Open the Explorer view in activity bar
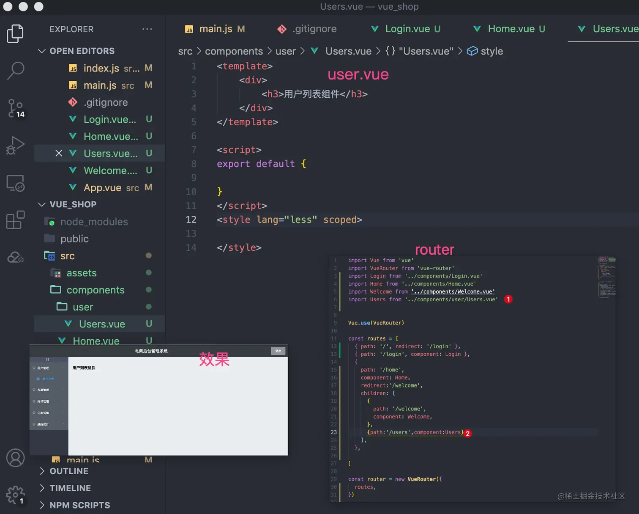 tap(15, 33)
